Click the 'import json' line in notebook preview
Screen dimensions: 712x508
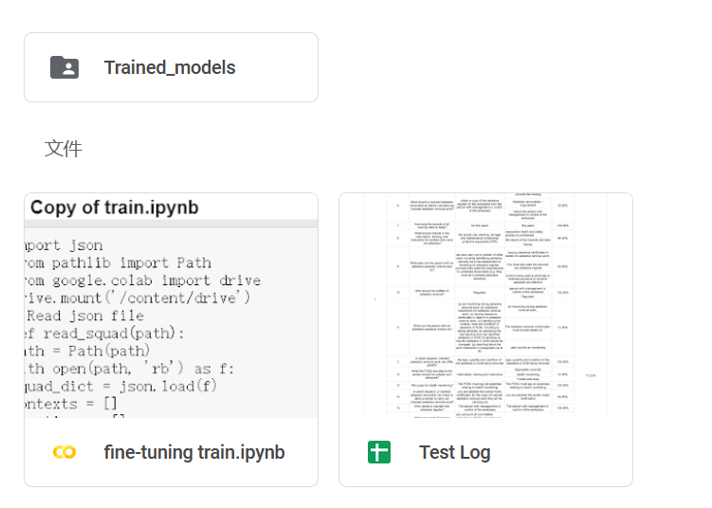pyautogui.click(x=64, y=245)
